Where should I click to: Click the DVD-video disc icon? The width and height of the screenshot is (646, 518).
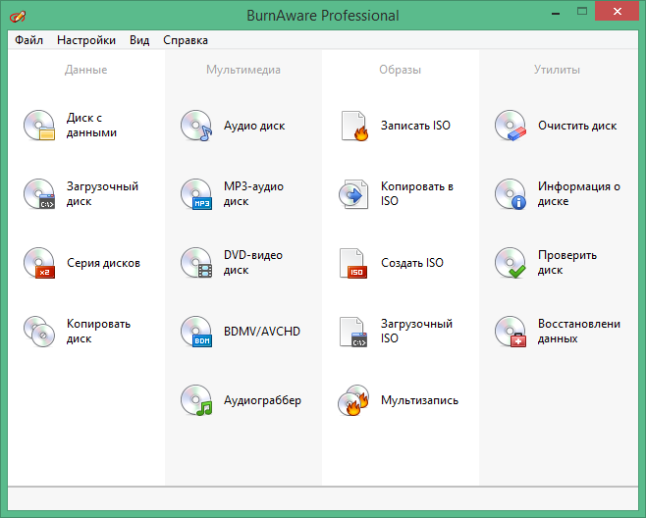[x=196, y=263]
